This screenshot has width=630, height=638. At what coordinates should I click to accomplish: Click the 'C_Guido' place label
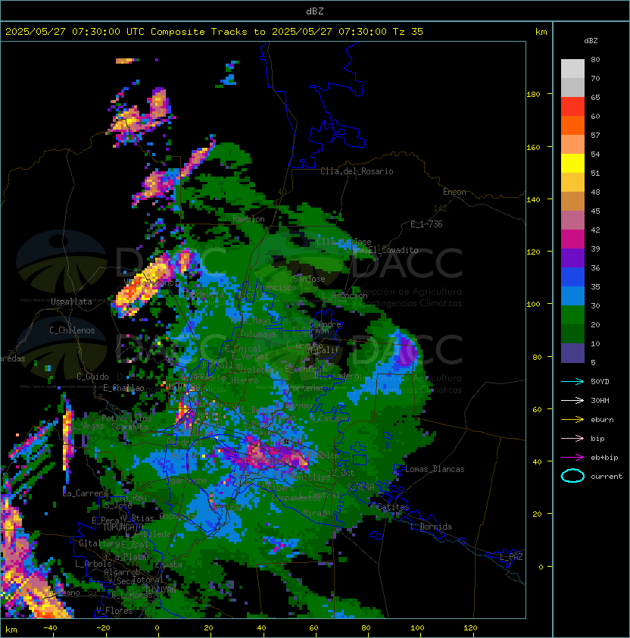point(92,377)
